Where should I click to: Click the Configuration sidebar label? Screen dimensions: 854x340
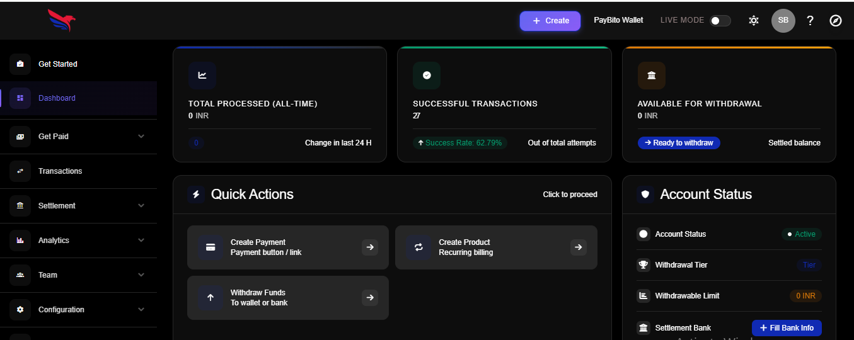61,310
